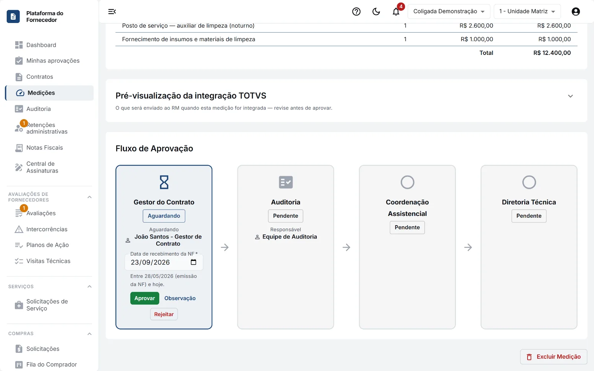The width and height of the screenshot is (594, 371).
Task: Open the calendar picker for NF date
Action: (x=193, y=262)
